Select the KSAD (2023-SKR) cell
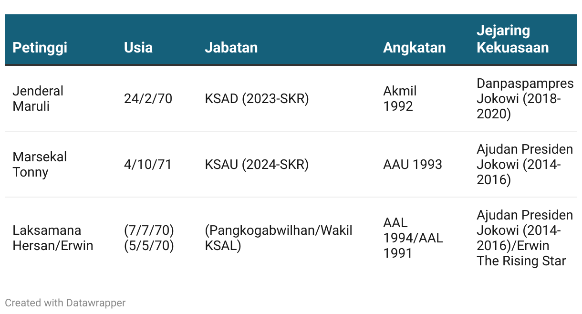Screen dimensions: 582x314 coord(257,98)
